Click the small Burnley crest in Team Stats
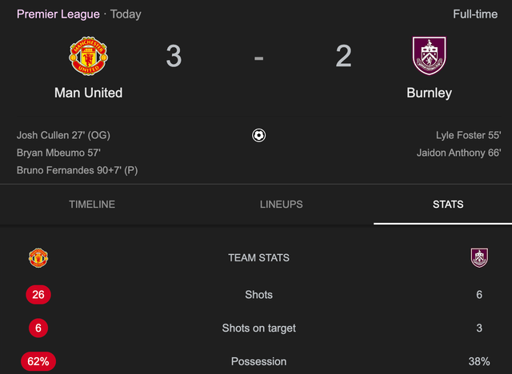512x374 pixels. pos(479,257)
